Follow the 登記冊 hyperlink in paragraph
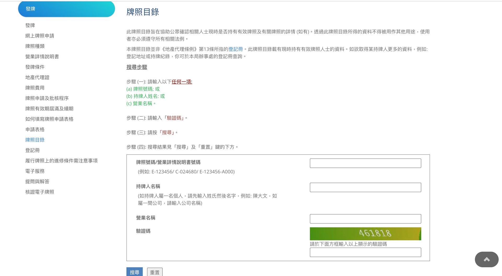The image size is (502, 276). [x=236, y=49]
